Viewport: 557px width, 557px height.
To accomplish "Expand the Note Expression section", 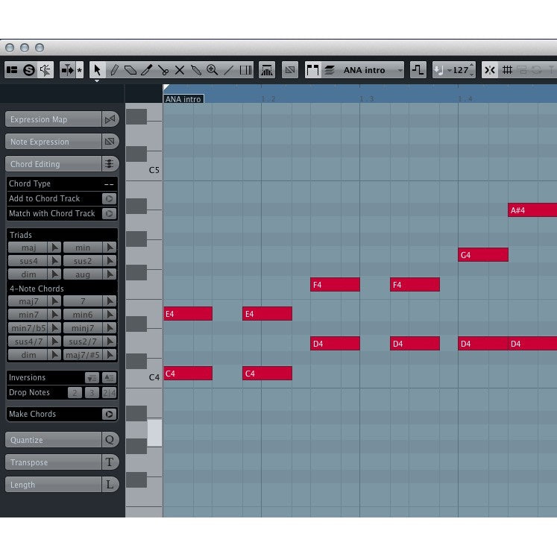I will click(53, 142).
